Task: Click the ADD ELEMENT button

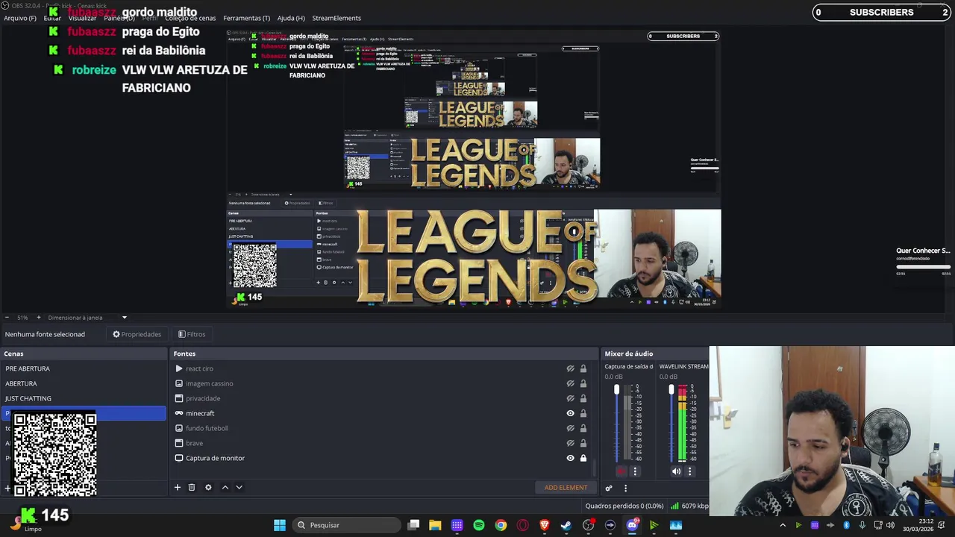Action: click(x=566, y=488)
